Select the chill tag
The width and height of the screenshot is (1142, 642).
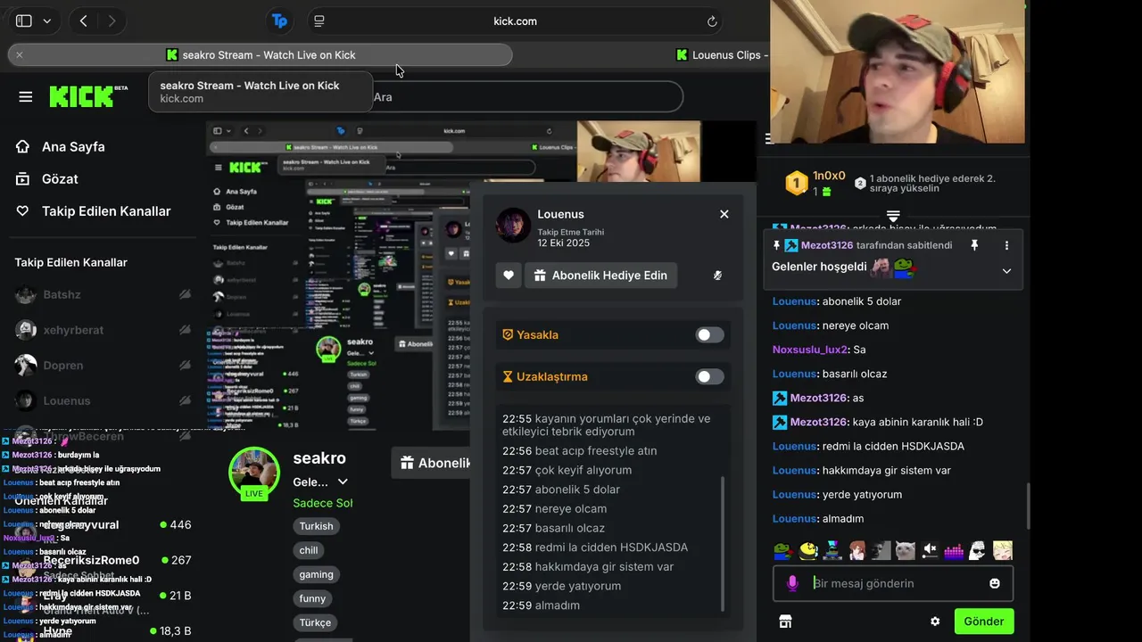point(309,550)
